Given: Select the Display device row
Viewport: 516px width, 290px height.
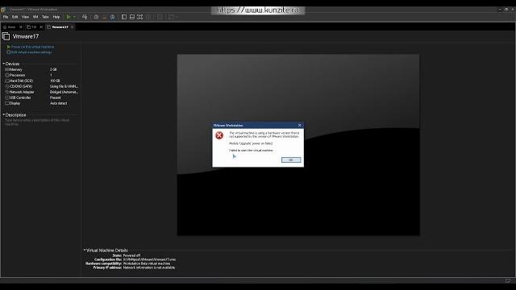Looking at the screenshot, I should click(41, 103).
